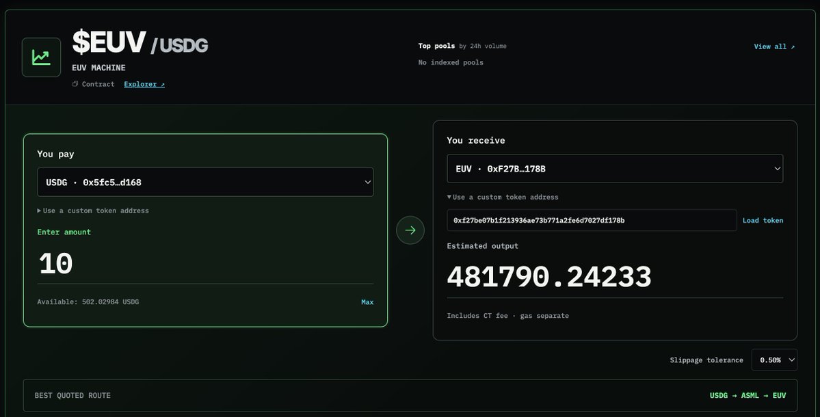Copy contract via the Contract copy icon

tap(75, 84)
